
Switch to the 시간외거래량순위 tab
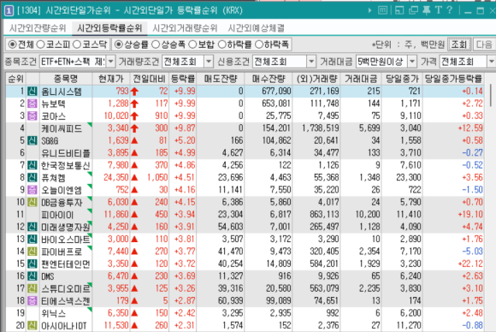[185, 28]
